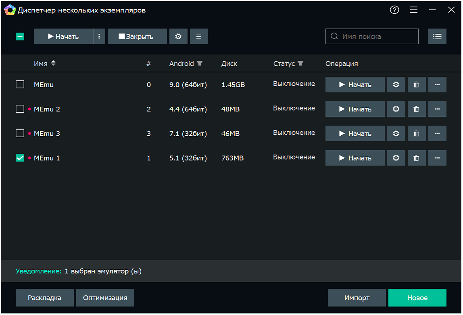Filter by Android version column

pyautogui.click(x=200, y=63)
